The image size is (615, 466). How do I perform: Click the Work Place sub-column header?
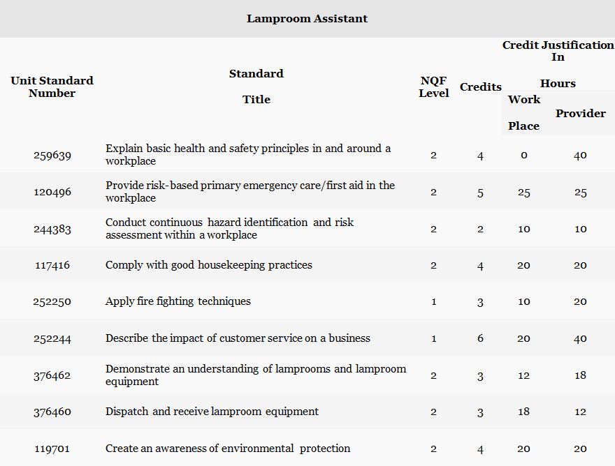click(x=524, y=113)
